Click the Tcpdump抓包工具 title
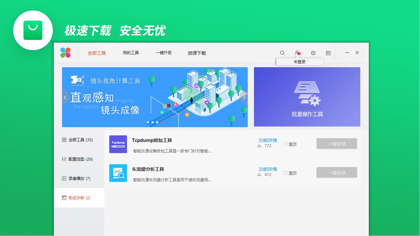 tap(152, 140)
